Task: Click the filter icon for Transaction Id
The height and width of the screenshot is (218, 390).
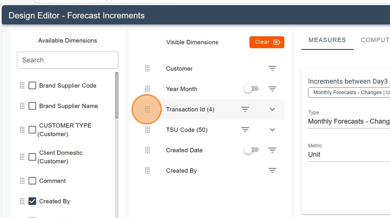Action: [x=245, y=109]
